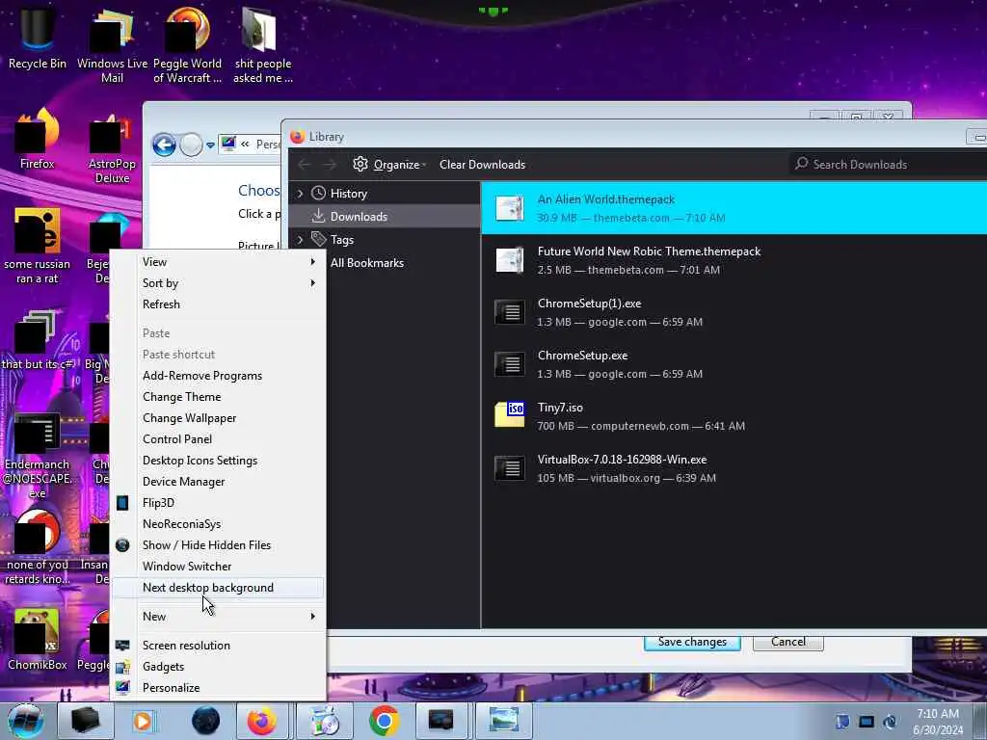
Task: Click the Tiny7.iso file icon
Action: (x=509, y=415)
